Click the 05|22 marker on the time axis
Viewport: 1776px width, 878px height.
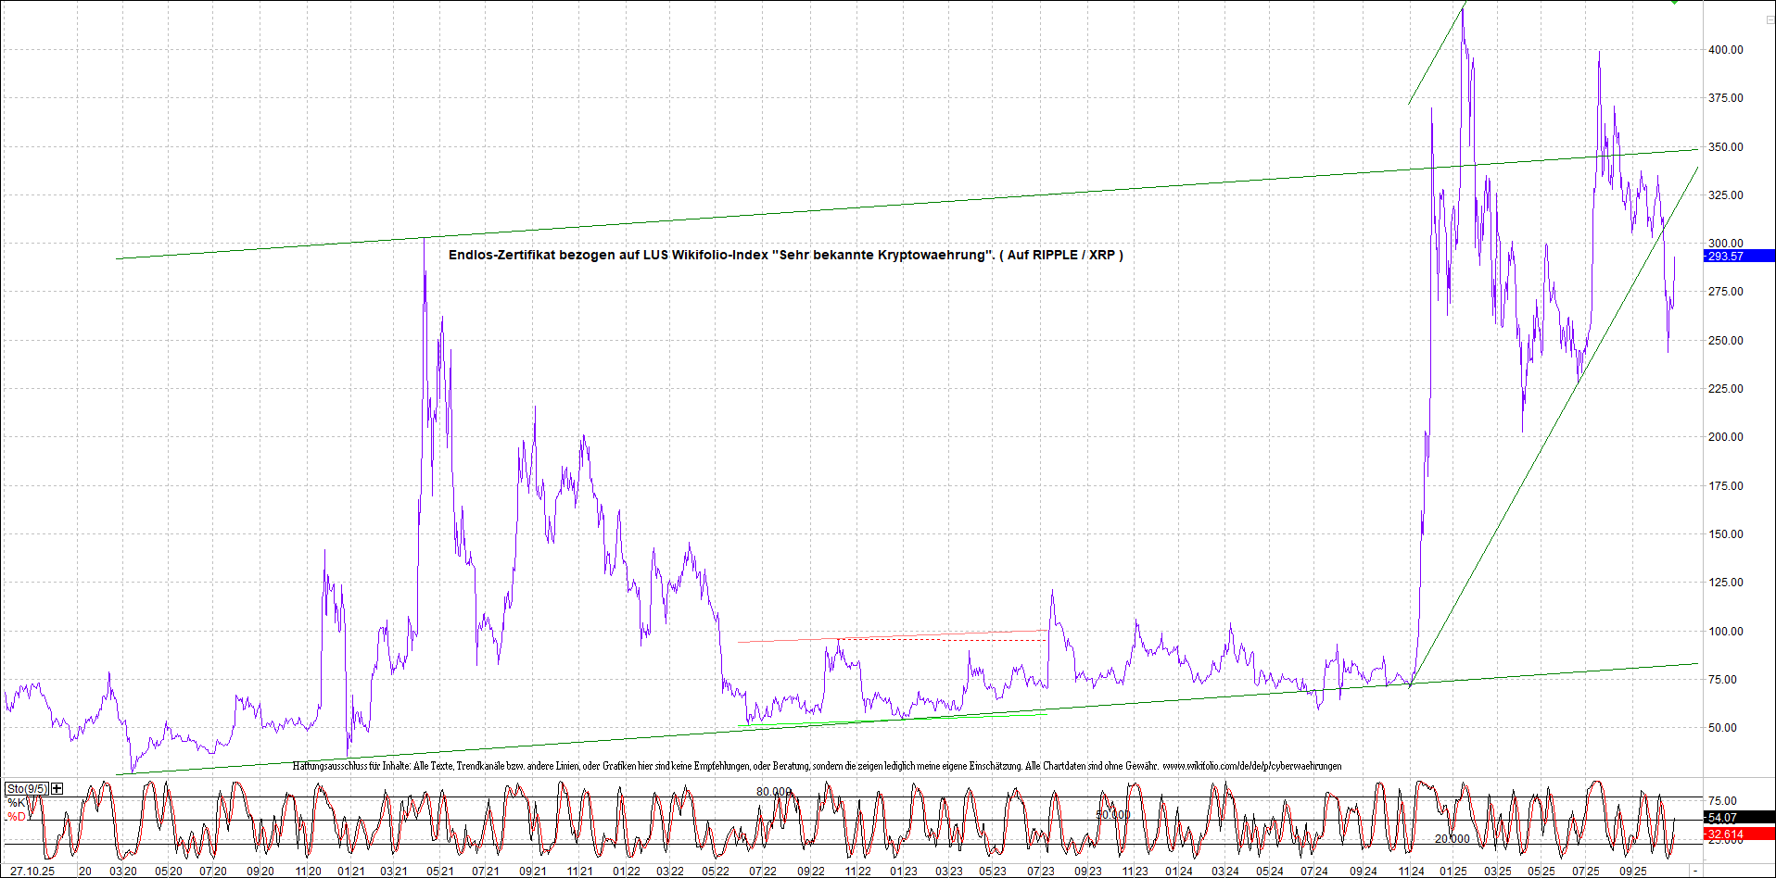click(715, 872)
